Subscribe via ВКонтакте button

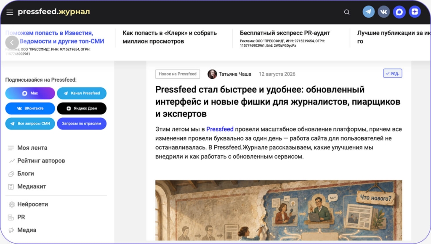30,108
